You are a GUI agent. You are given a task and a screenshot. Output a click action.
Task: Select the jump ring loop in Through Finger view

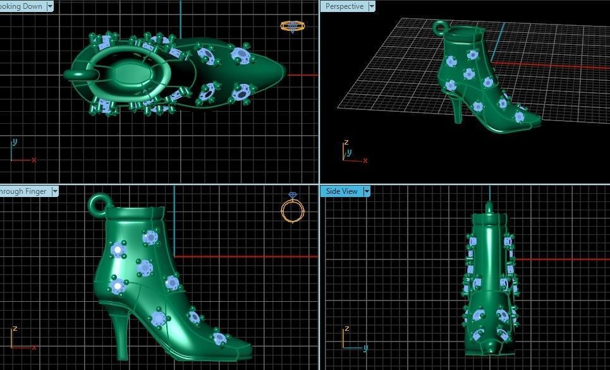[x=99, y=204]
